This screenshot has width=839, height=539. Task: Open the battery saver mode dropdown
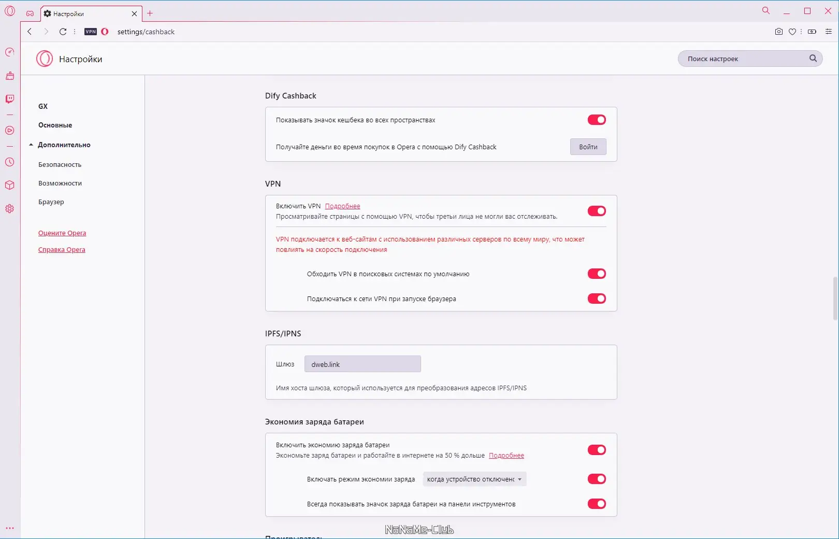point(474,479)
